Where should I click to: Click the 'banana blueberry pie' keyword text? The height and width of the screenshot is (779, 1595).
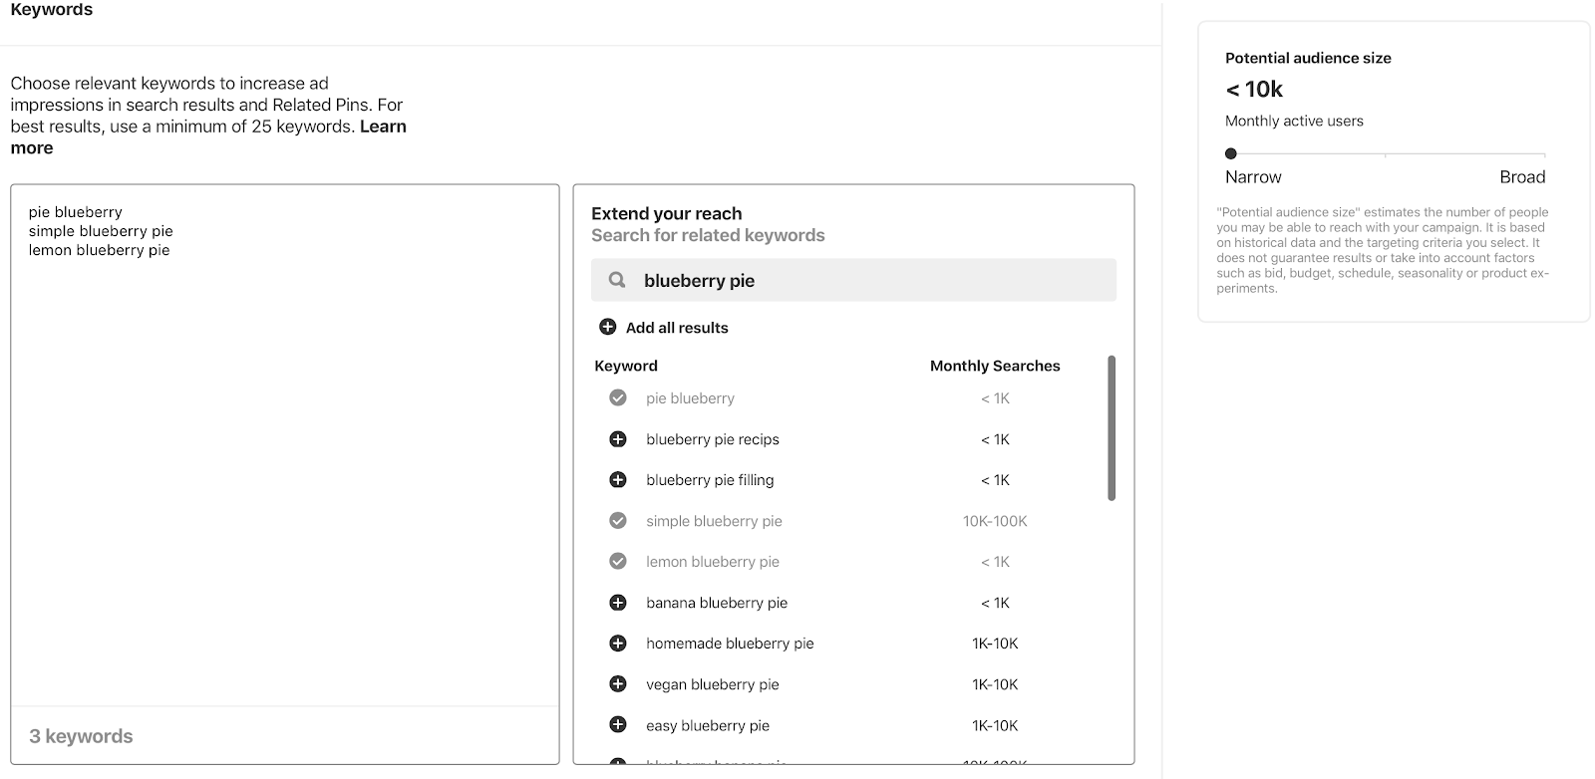[x=717, y=603]
